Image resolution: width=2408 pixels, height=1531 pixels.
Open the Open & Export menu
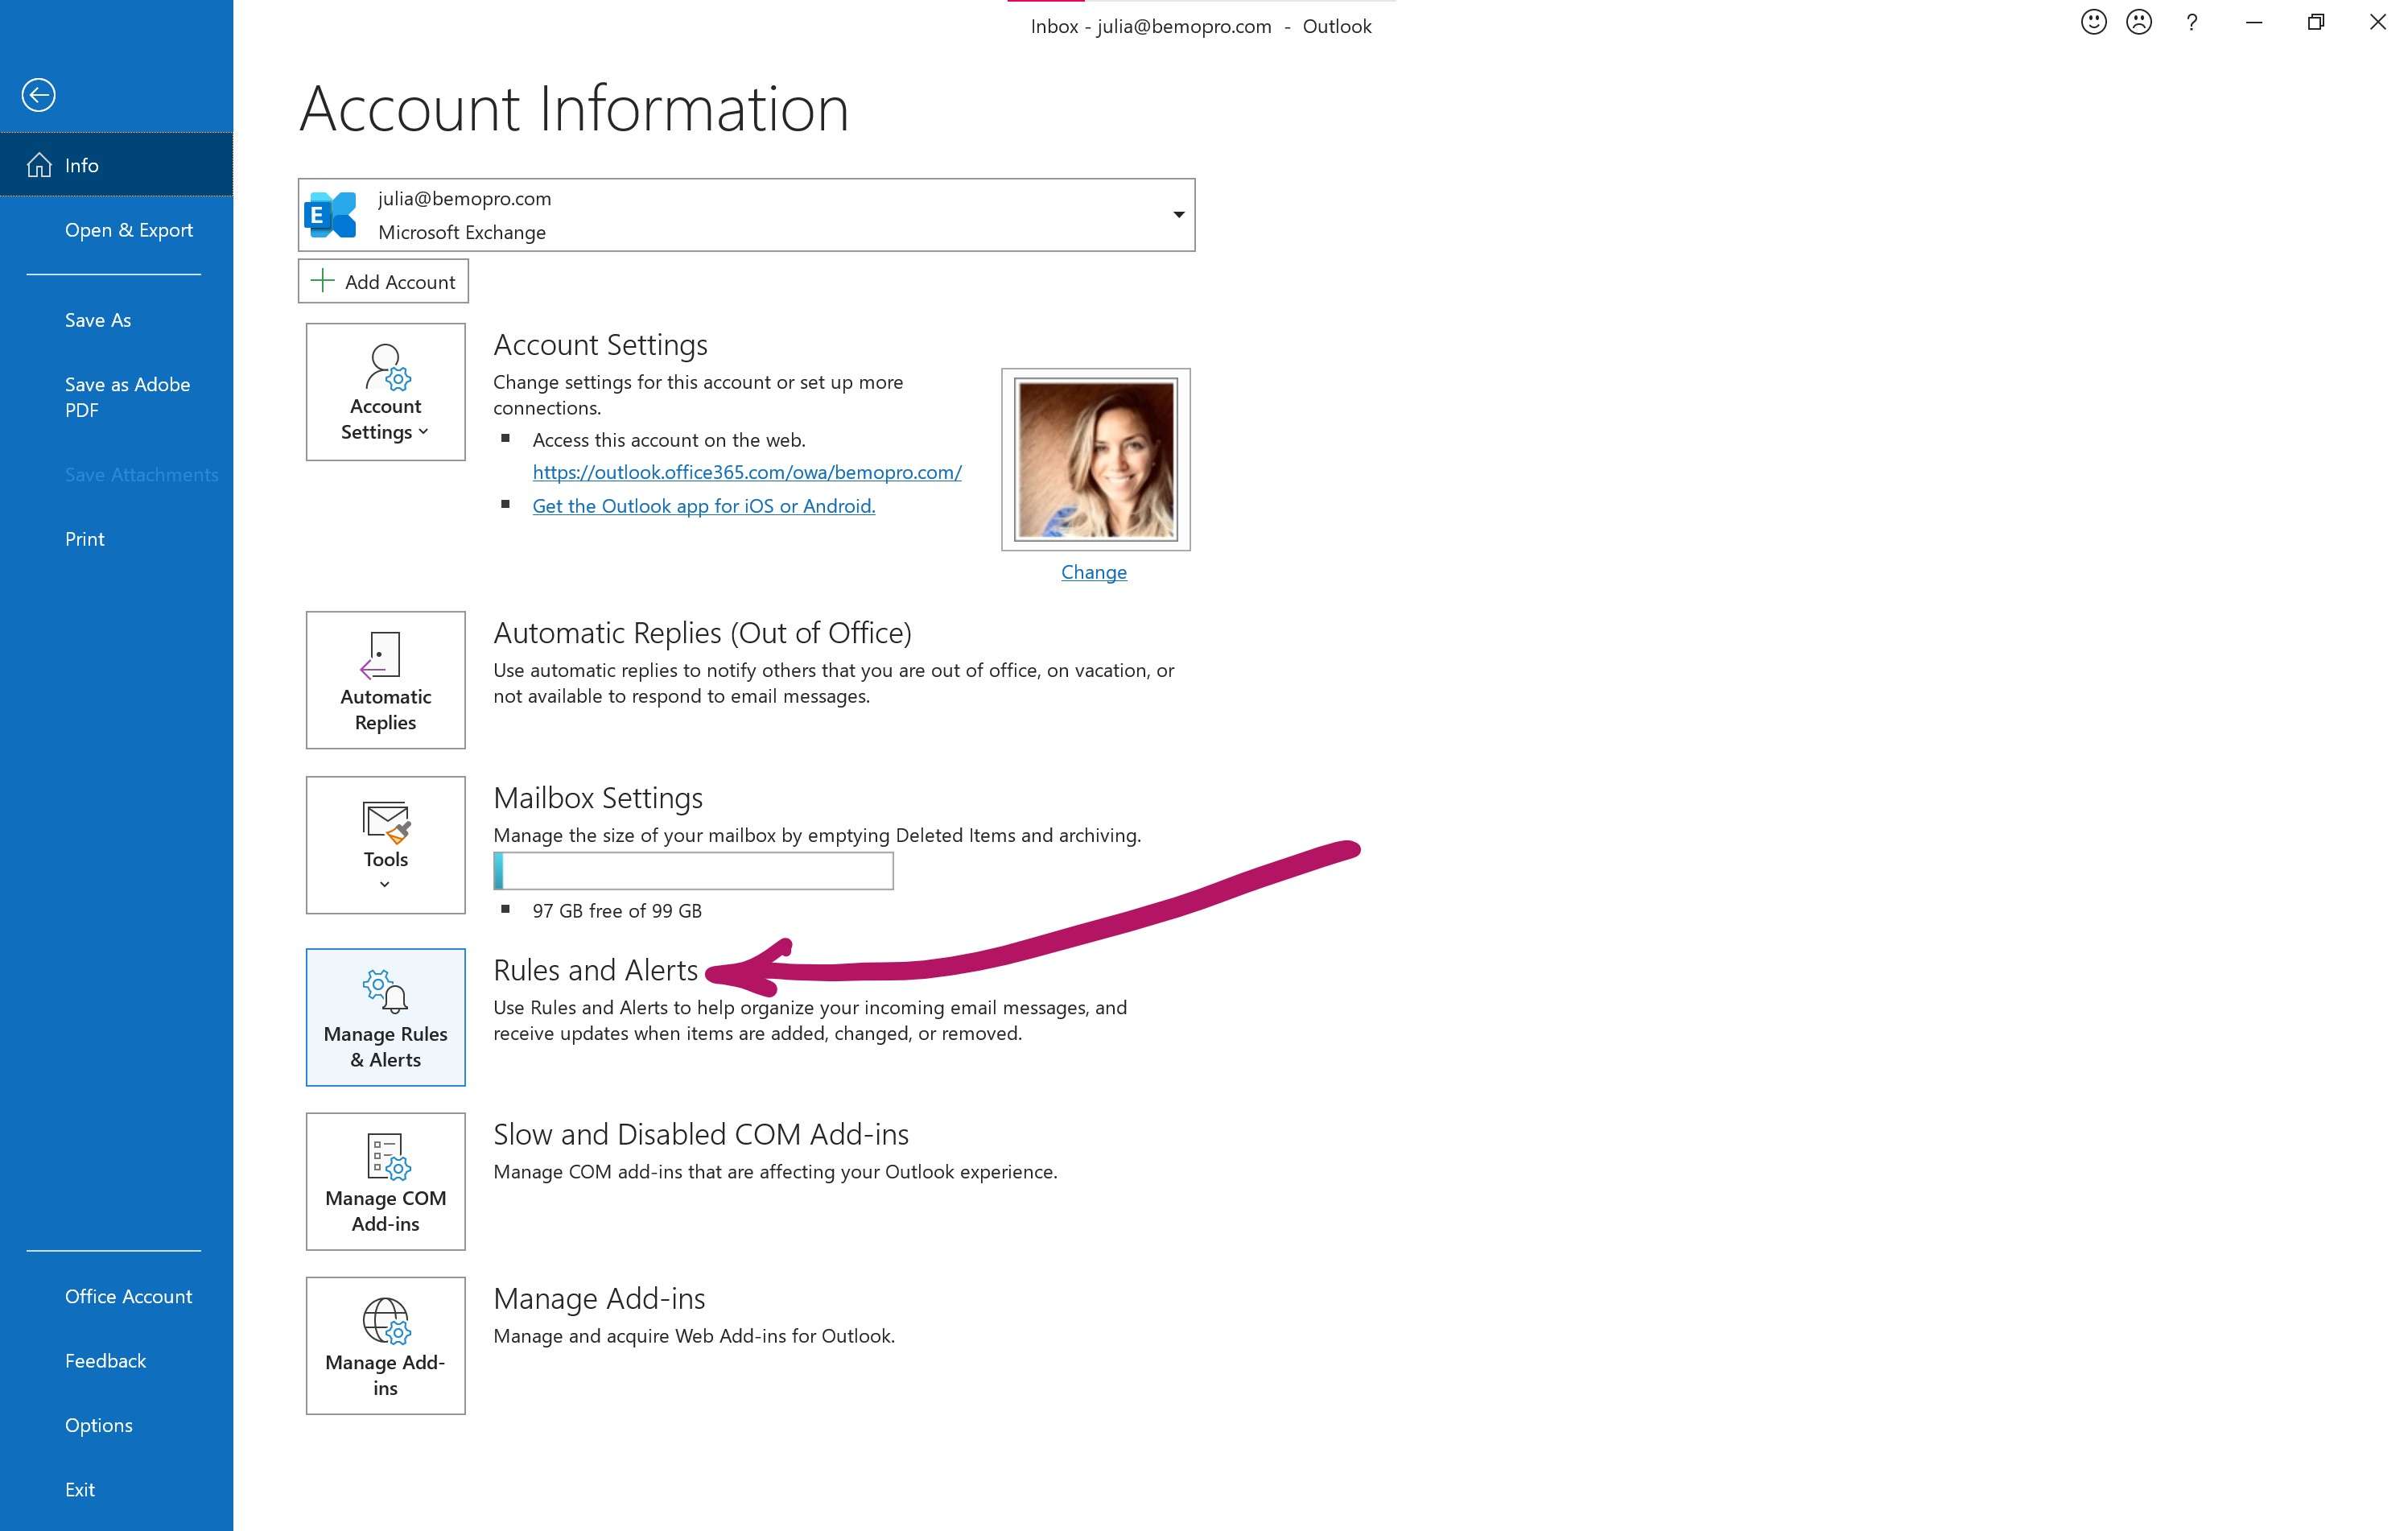(x=129, y=230)
